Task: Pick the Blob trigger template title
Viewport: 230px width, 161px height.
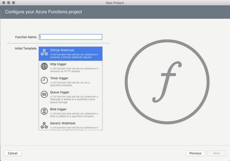Action: pos(58,109)
